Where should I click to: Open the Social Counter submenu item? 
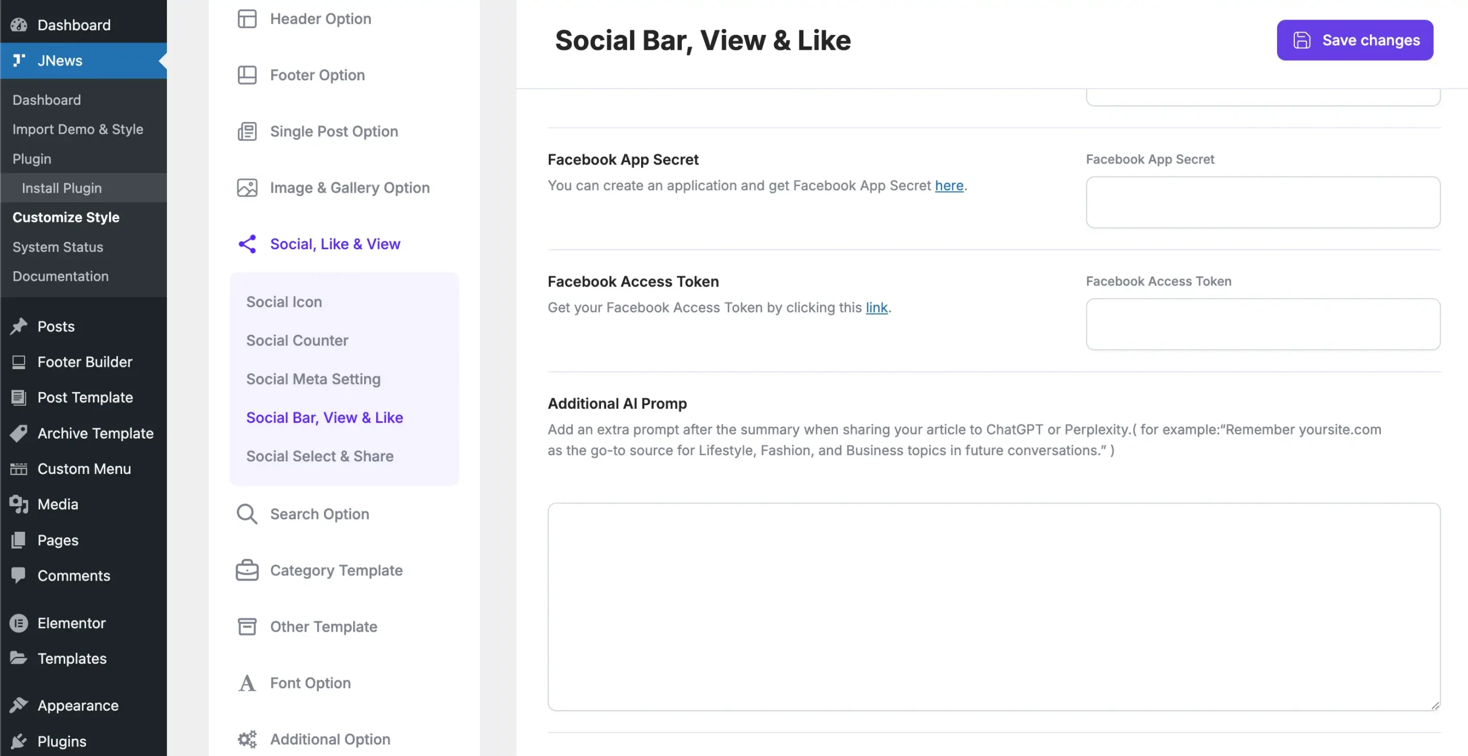click(x=297, y=340)
